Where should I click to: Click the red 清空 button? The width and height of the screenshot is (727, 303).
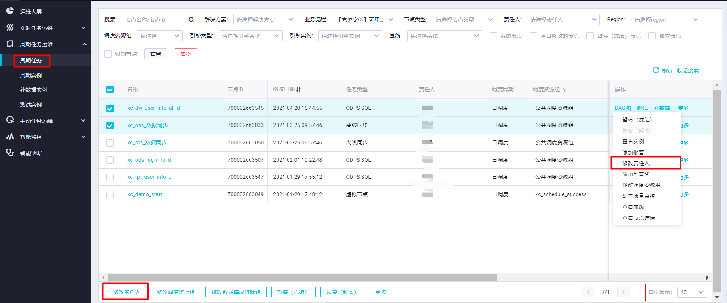point(186,54)
